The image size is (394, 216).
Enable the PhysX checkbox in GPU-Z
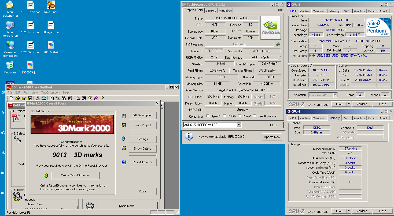click(239, 116)
